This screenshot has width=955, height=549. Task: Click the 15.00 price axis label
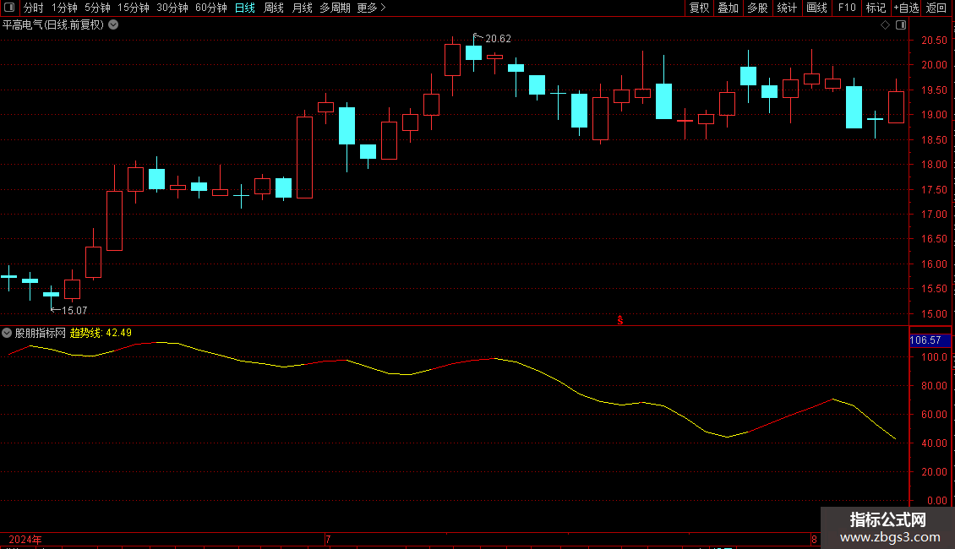(x=934, y=314)
